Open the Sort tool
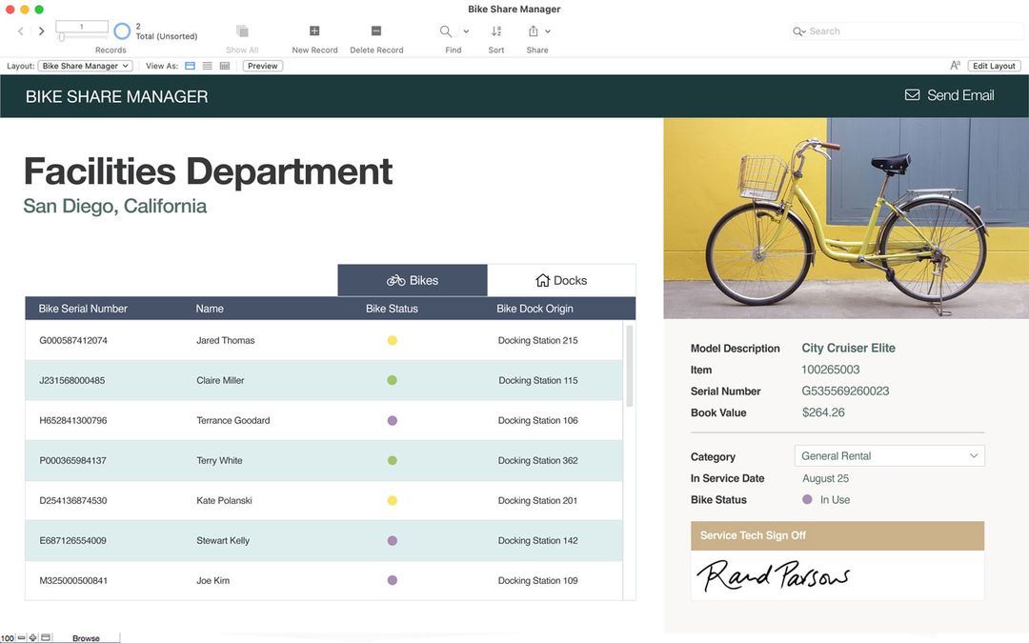This screenshot has width=1029, height=643. pos(495,31)
